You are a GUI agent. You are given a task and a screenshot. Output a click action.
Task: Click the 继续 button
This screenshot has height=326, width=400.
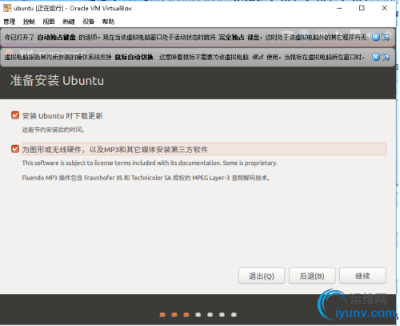(362, 276)
